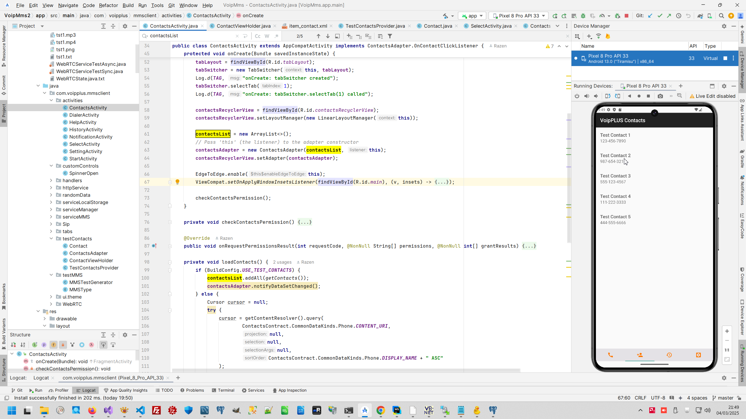Click the emulator Back navigation triangle
The image size is (746, 419).
click(x=629, y=96)
